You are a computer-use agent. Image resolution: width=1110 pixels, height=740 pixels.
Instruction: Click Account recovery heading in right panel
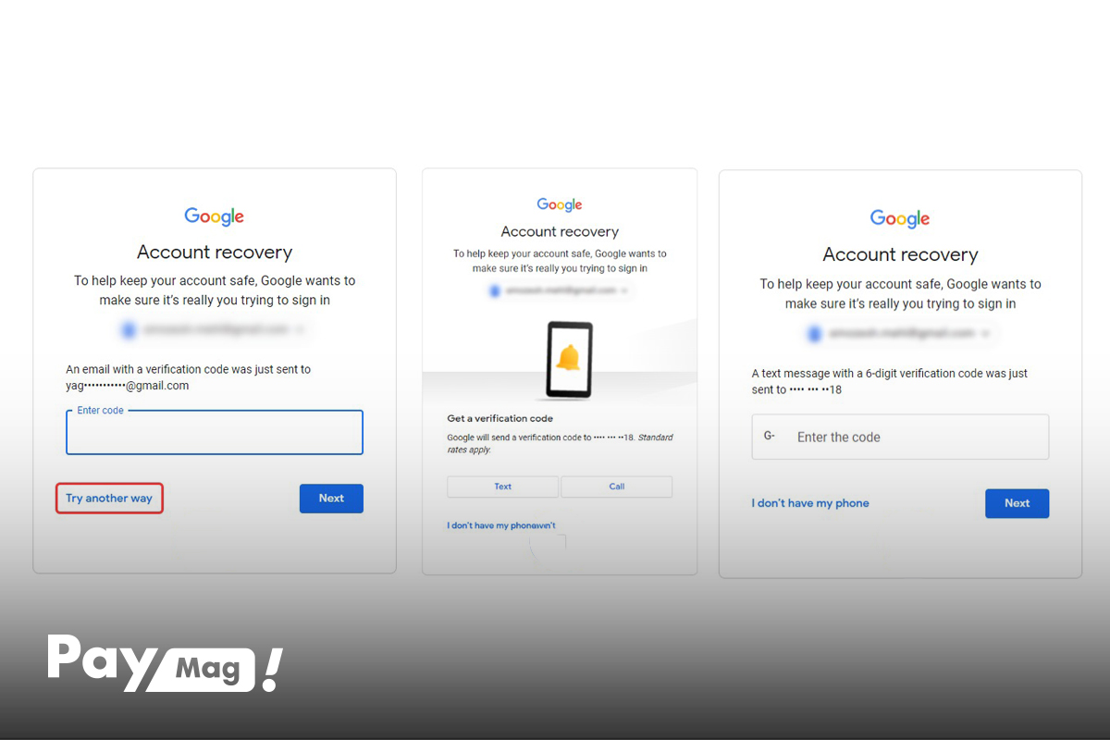(900, 254)
